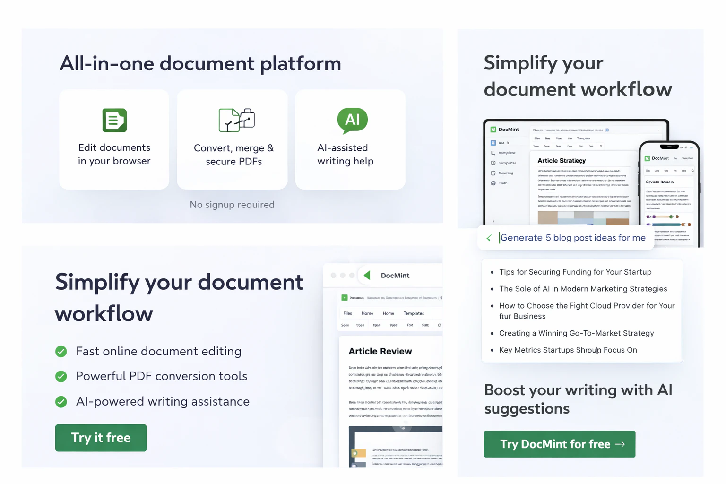Click the green document icon above Edit documents
This screenshot has width=726, height=484.
tap(114, 120)
